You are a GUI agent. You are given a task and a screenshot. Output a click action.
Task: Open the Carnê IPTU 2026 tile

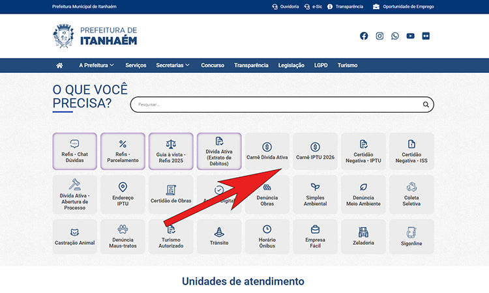click(x=315, y=152)
